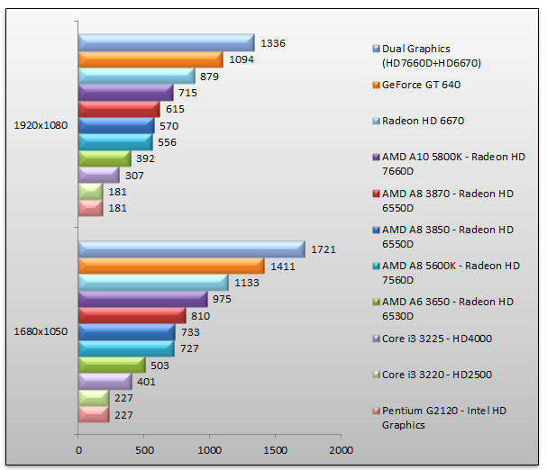Select the 1680x1050 category axis label
This screenshot has height=470, width=547.
click(x=41, y=331)
